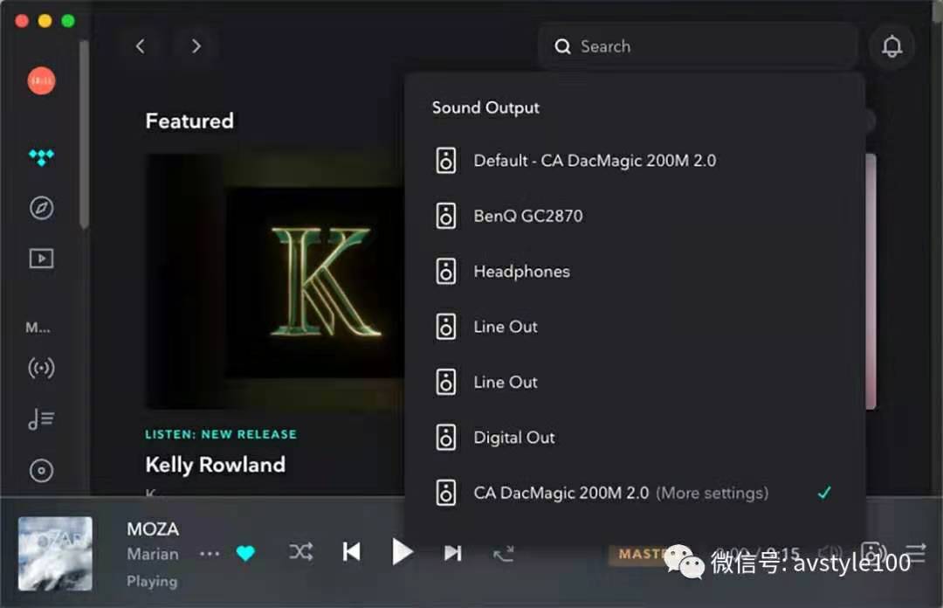943x608 pixels.
Task: Open the Explore compass section
Action: tap(42, 208)
